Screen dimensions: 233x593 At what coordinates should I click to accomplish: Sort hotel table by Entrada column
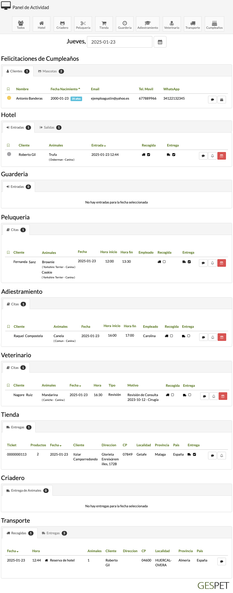coord(98,145)
